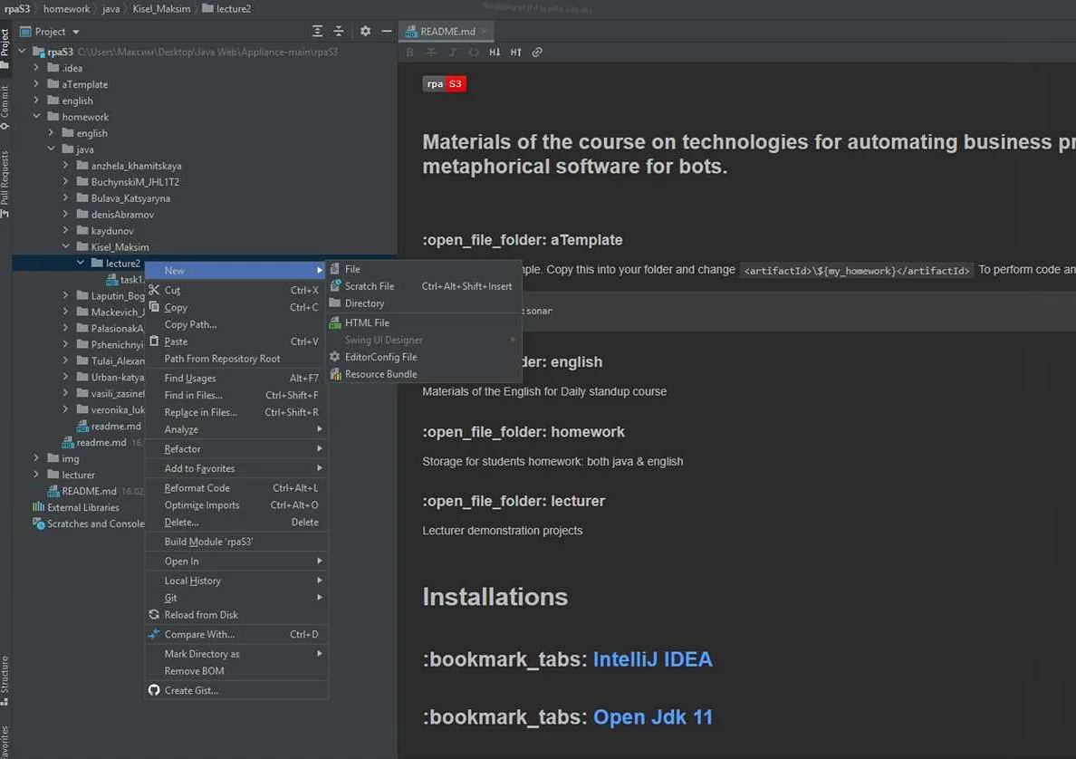
Task: Open the Pull Requests sidebar tab
Action: (5, 183)
